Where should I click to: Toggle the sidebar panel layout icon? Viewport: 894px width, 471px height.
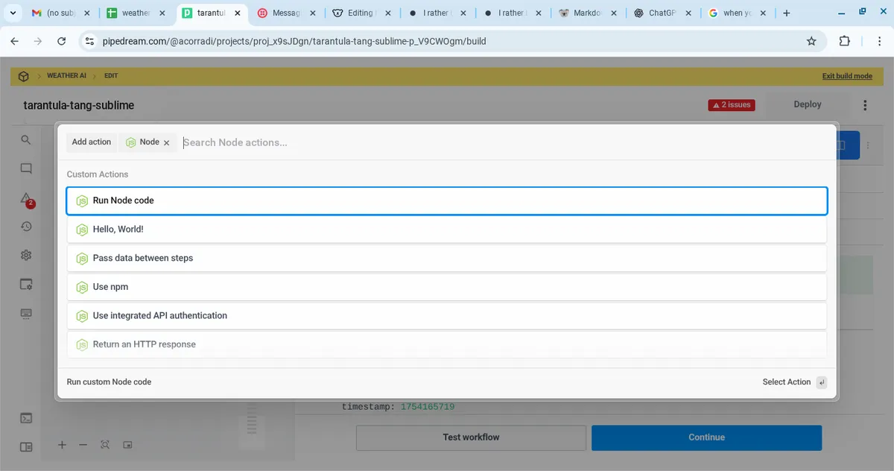pos(26,447)
